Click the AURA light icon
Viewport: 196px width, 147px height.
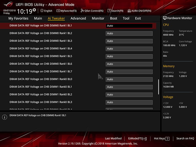point(129,11)
